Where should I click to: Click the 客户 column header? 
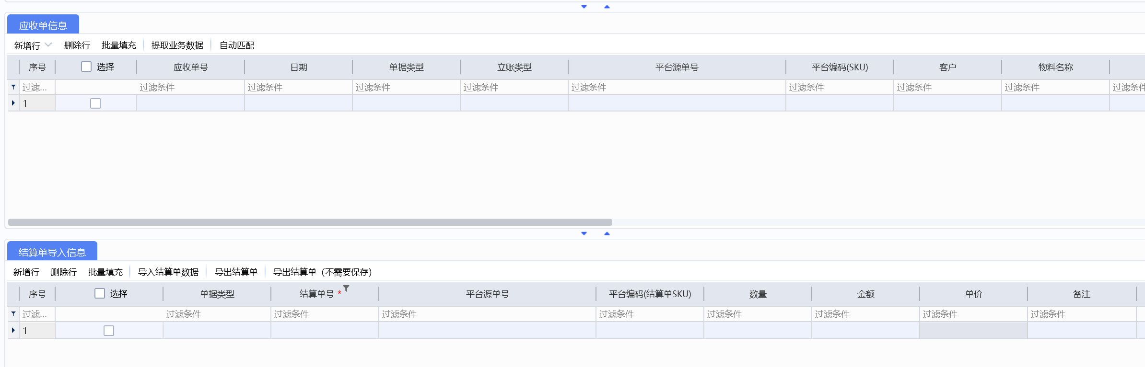[x=948, y=67]
